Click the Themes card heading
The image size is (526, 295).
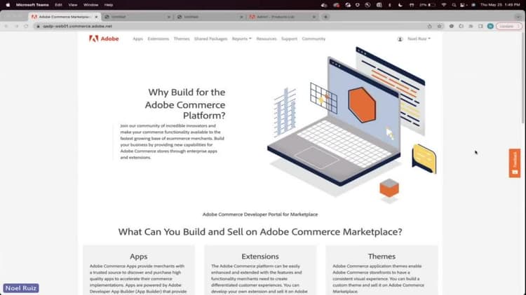pyautogui.click(x=382, y=256)
